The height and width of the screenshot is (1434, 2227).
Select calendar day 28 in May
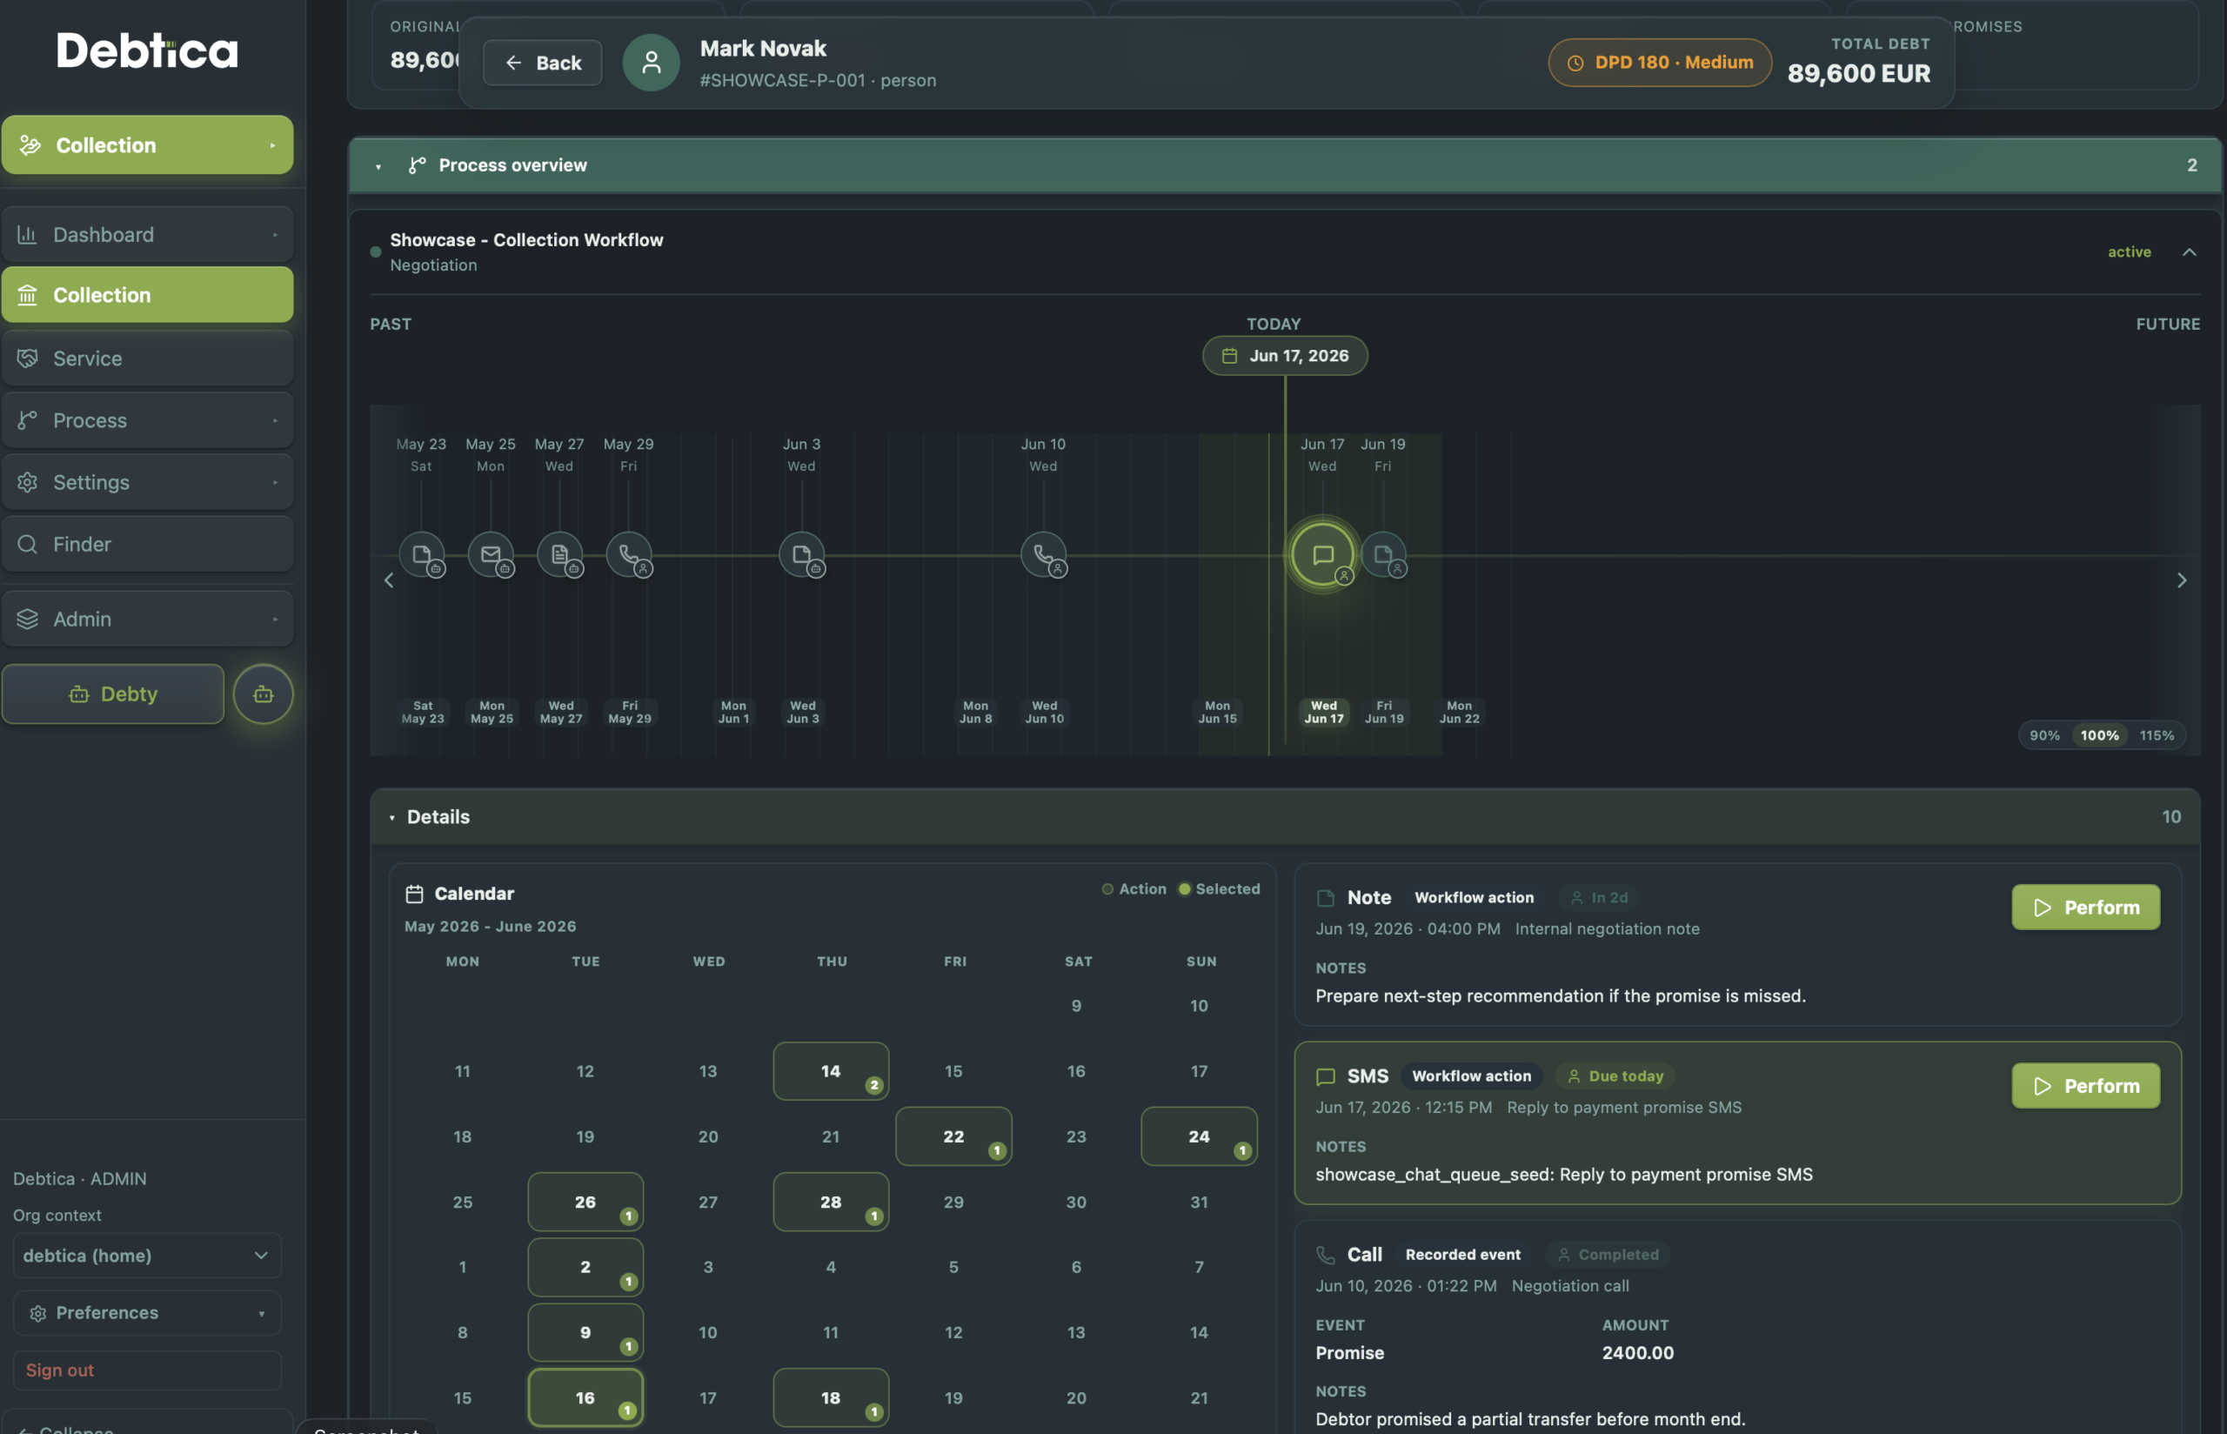830,1203
